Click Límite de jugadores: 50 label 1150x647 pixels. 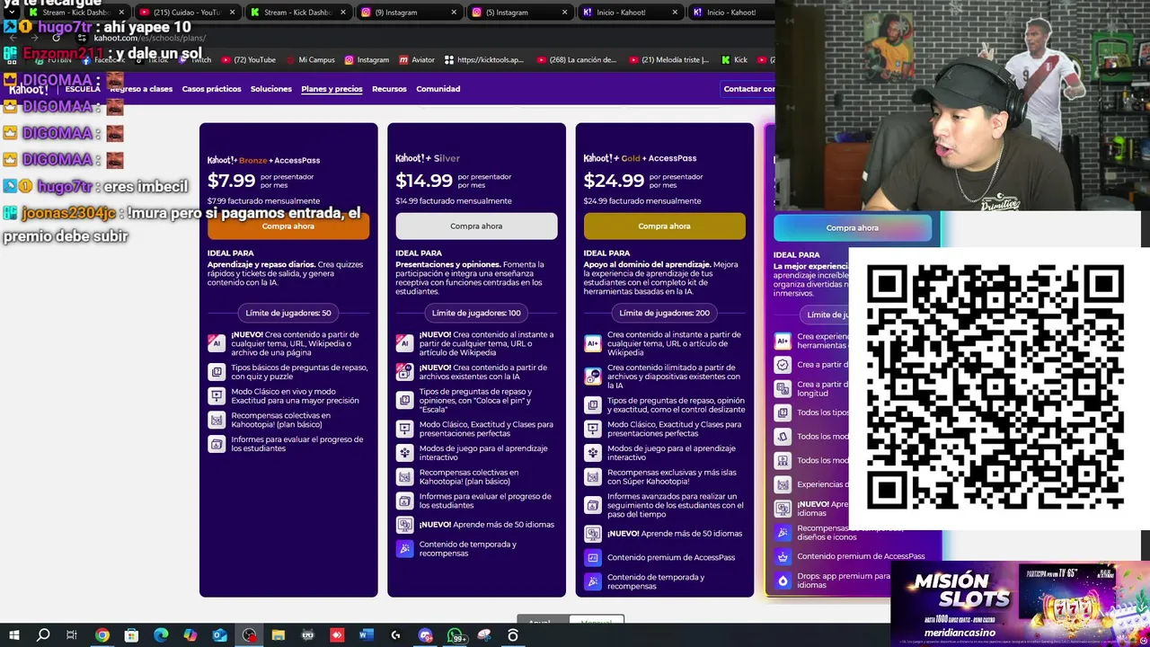[288, 313]
